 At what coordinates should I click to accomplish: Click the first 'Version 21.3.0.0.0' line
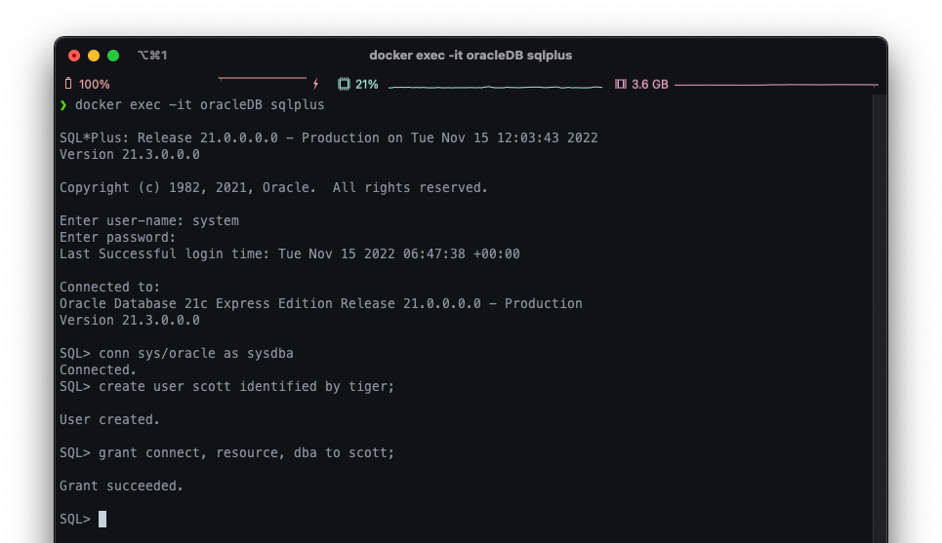pos(130,154)
